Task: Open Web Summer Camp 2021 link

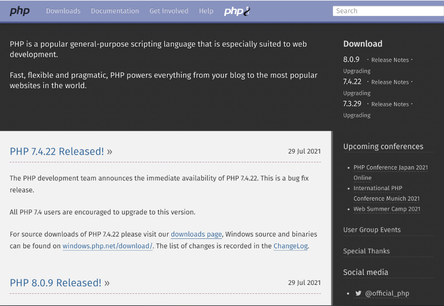Action: (387, 209)
